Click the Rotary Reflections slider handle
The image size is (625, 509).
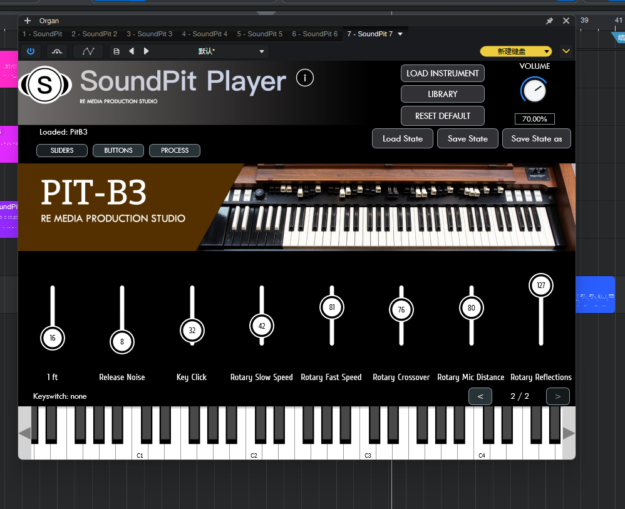541,285
